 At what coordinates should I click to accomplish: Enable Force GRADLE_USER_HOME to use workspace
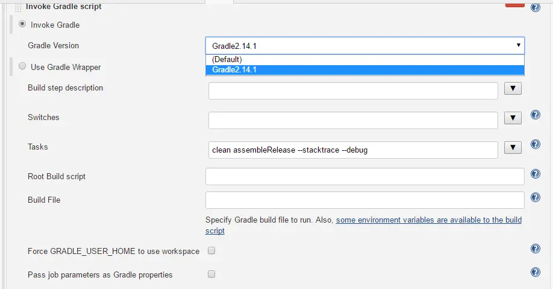211,250
